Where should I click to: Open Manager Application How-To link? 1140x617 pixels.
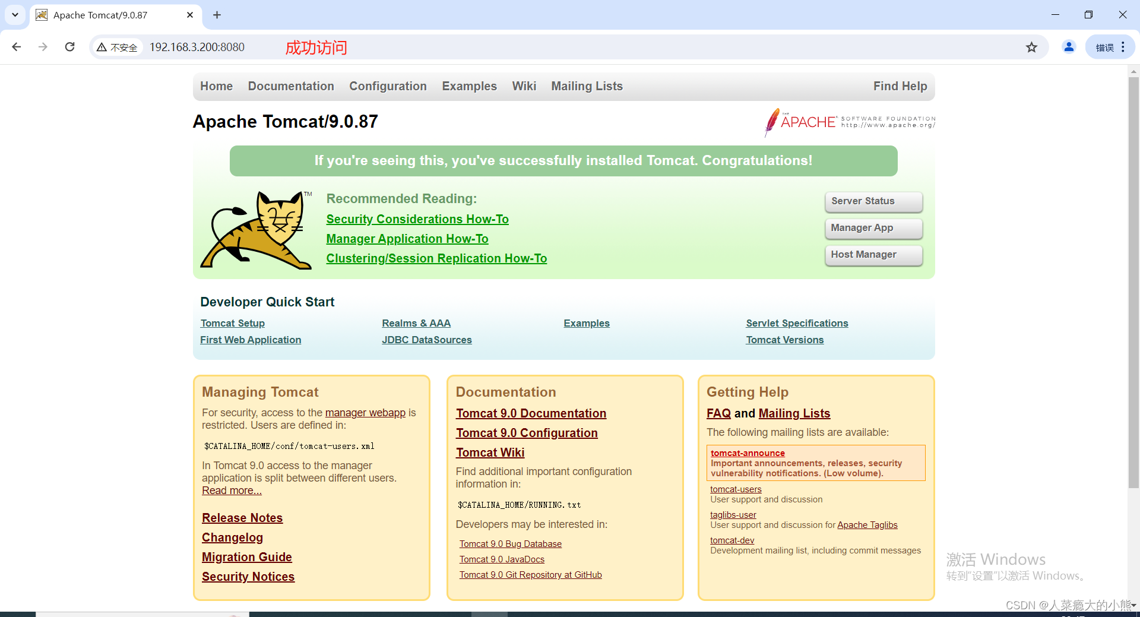[x=407, y=239]
